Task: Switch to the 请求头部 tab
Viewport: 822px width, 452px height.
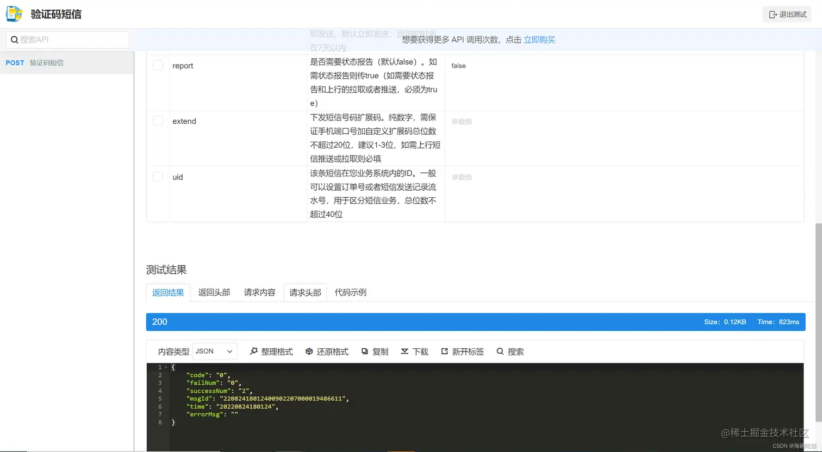Action: (x=304, y=292)
